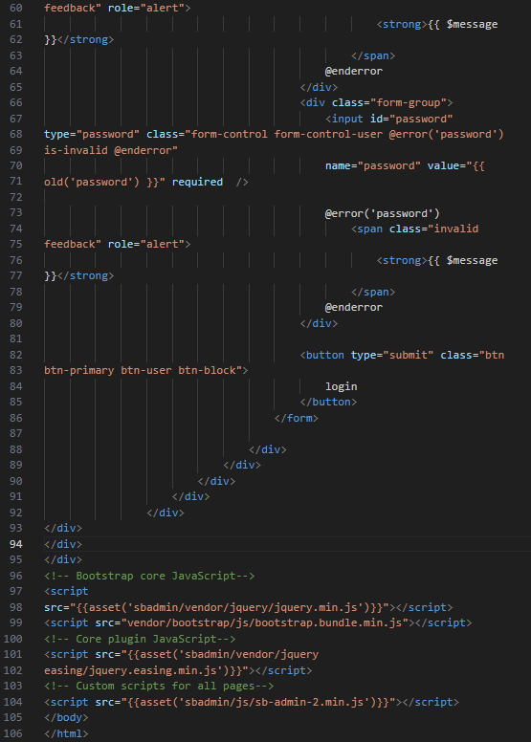This screenshot has width=531, height=742.
Task: Click '}}</strong>' on line 77
Action: tap(78, 275)
